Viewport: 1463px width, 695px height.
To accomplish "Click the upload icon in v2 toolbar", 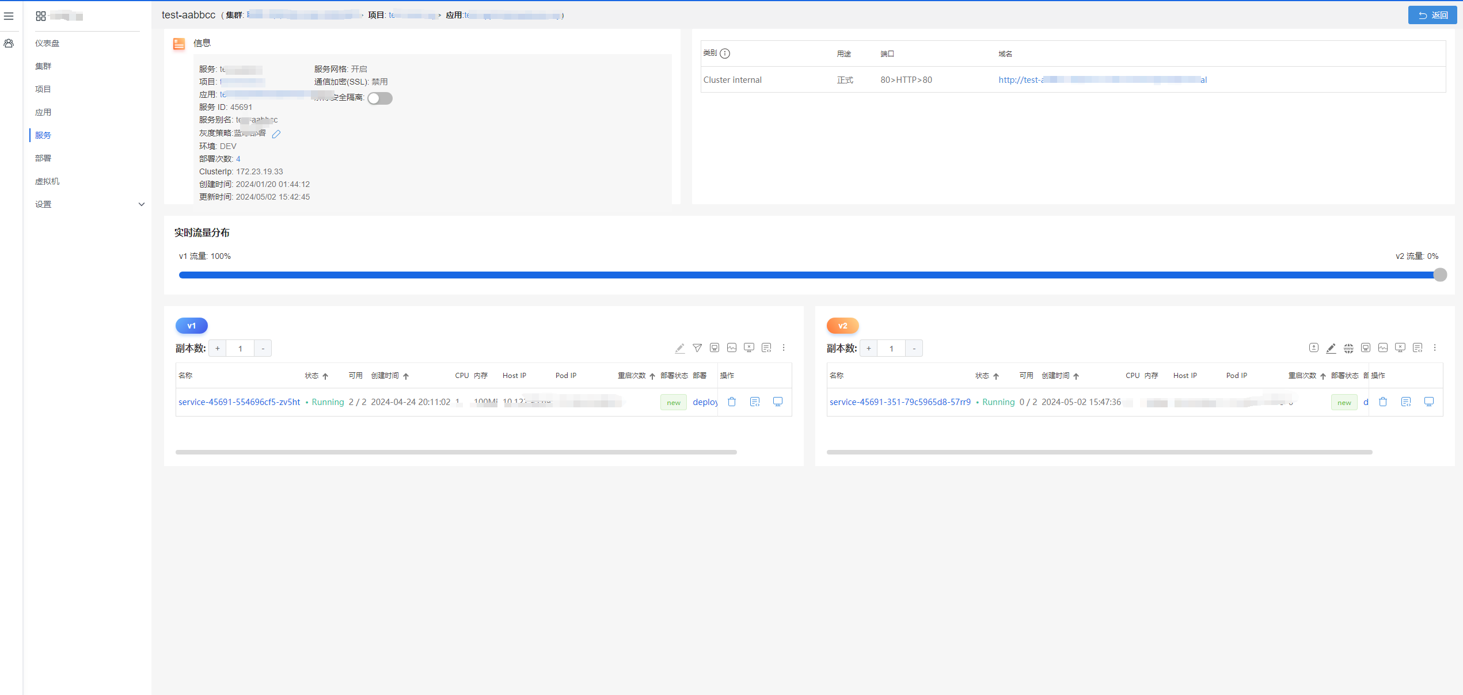I will pos(1314,347).
